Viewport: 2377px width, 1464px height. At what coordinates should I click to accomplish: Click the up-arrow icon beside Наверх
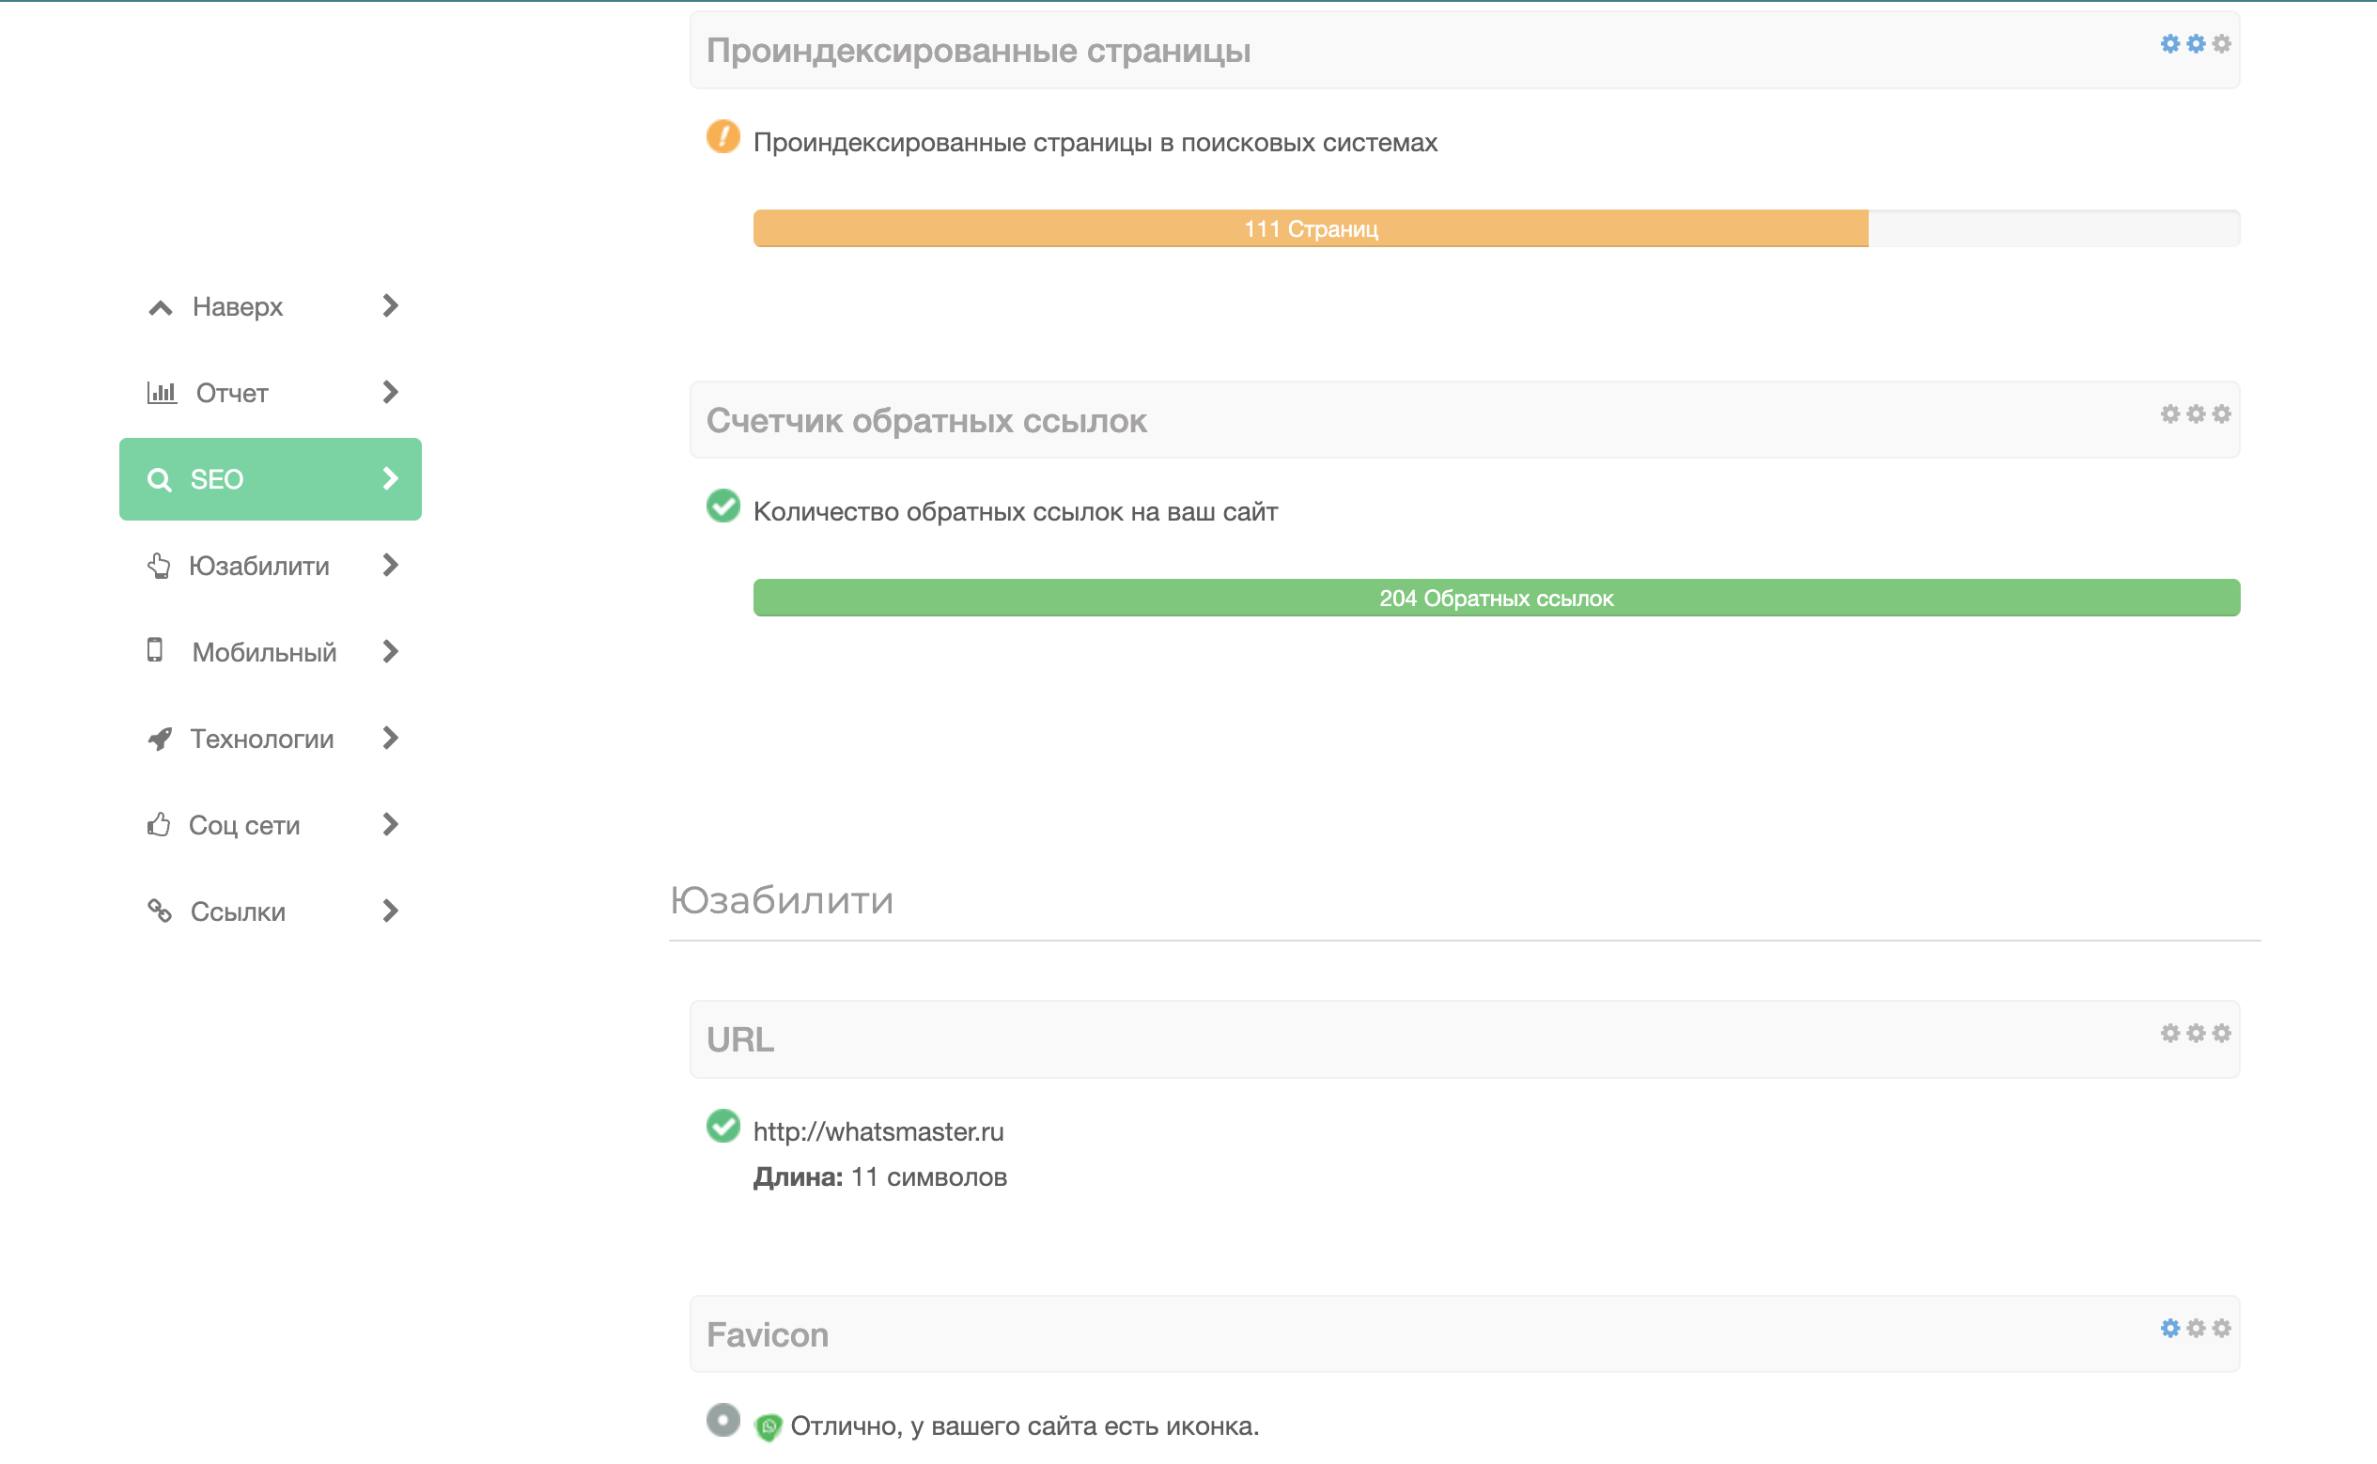point(161,308)
